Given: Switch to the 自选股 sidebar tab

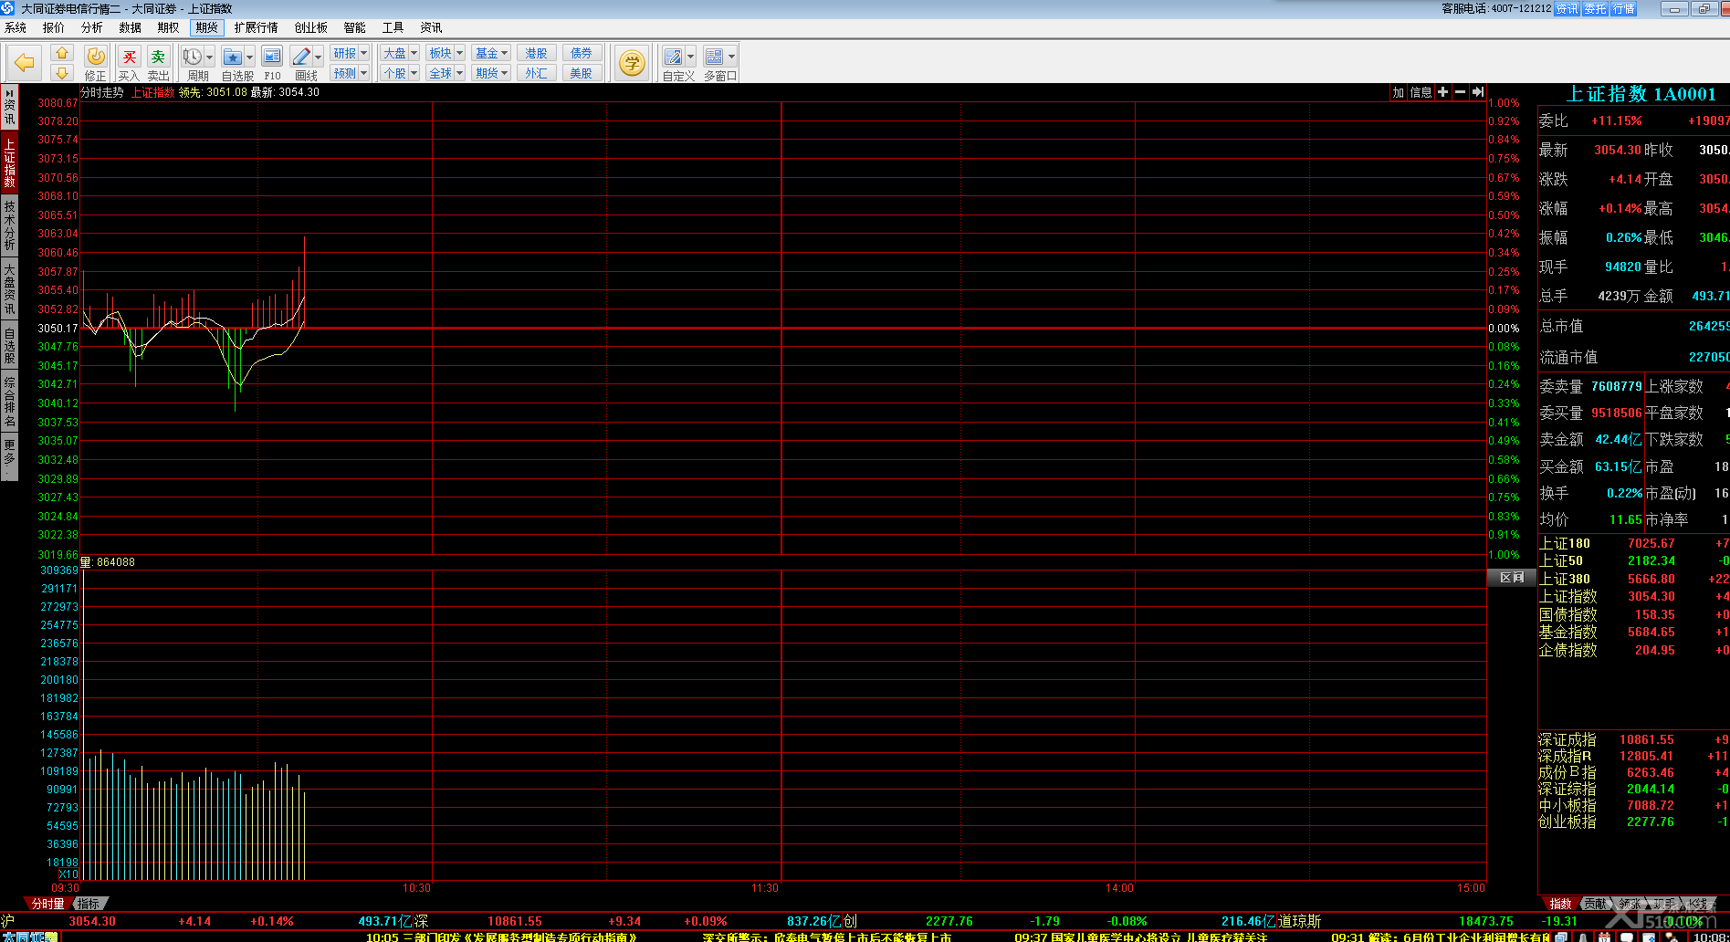Looking at the screenshot, I should tap(9, 344).
